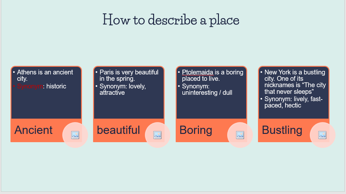Viewport: 346px width, 194px height.
Task: Click the slide title "How to describe a place"
Action: coord(171,20)
